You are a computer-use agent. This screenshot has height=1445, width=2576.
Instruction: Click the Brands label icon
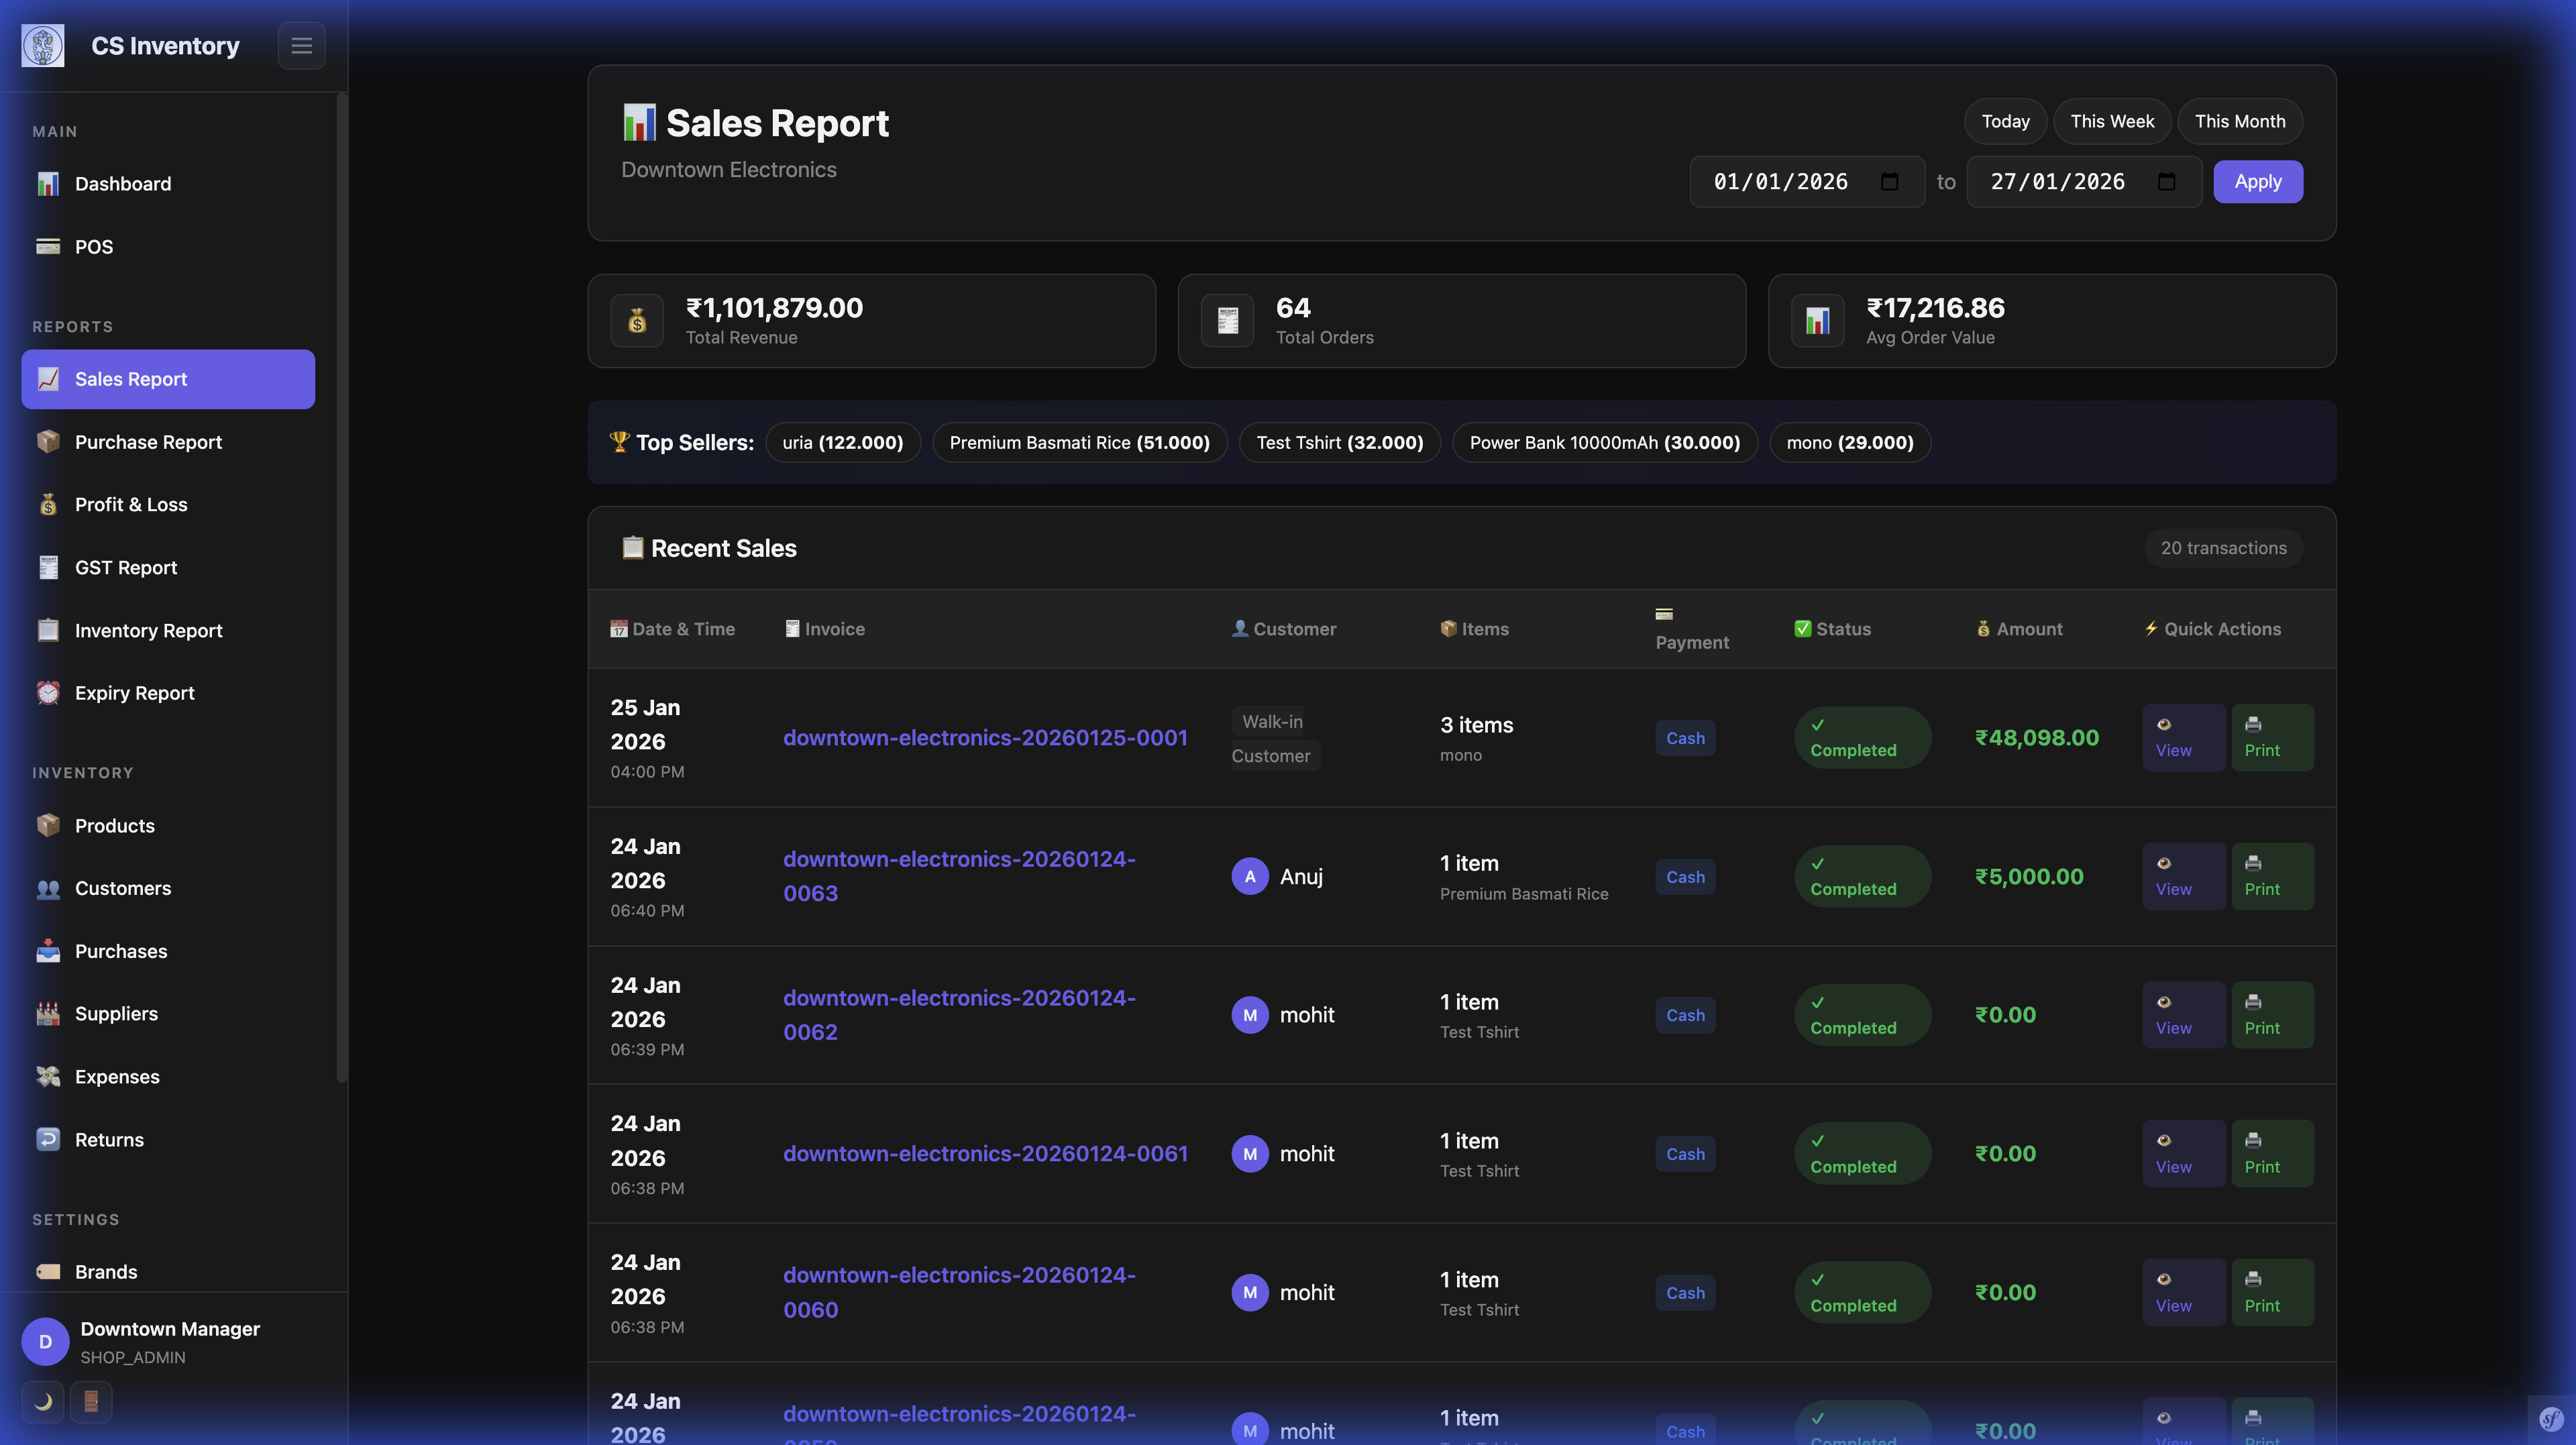pos(48,1272)
